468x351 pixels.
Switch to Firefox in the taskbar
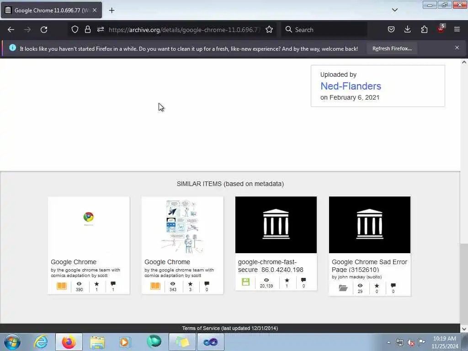pos(69,342)
